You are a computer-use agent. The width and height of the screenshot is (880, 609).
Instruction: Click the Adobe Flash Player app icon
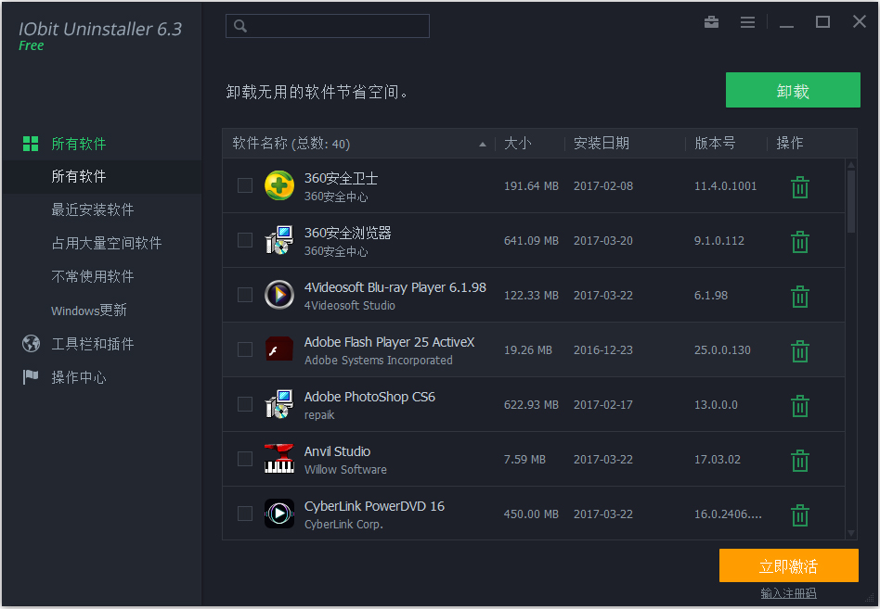279,349
